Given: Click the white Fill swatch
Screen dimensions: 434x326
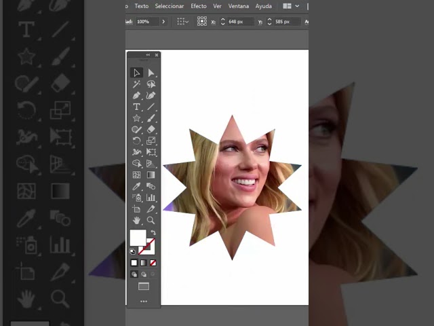Looking at the screenshot, I should pos(138,237).
